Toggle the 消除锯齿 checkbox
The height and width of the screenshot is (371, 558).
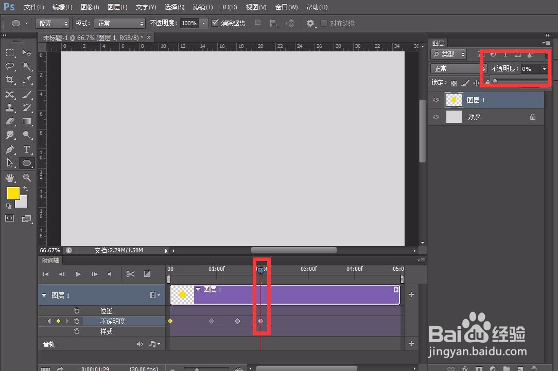(x=215, y=23)
